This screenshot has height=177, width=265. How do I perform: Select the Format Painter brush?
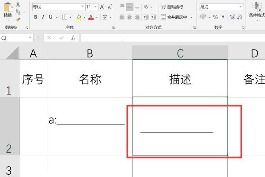click(x=18, y=20)
